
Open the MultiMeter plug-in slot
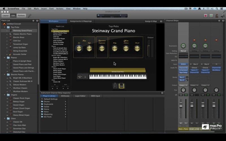click(216, 70)
